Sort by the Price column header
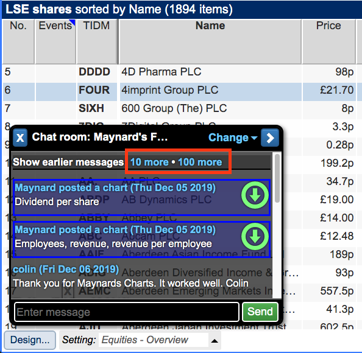 click(328, 41)
